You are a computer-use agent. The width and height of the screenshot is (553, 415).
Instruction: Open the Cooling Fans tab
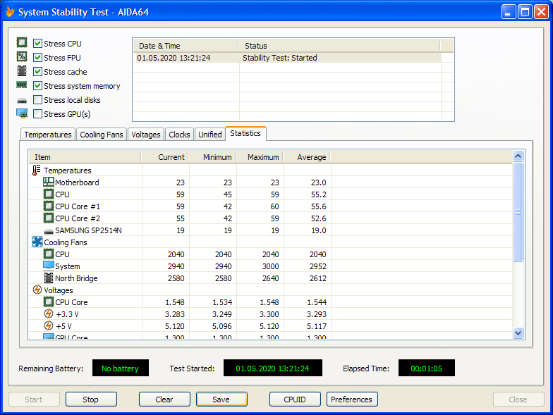coord(102,135)
